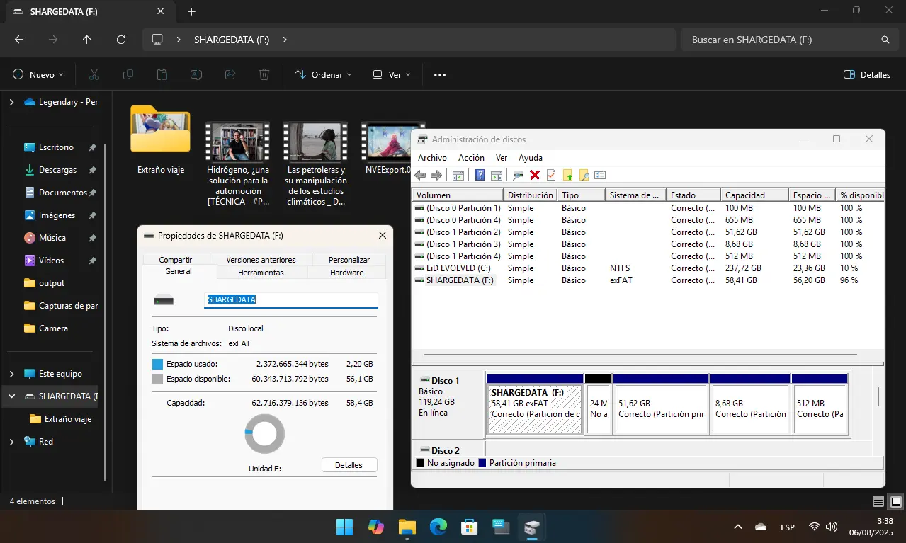Copy the selection in File Explorer
This screenshot has height=543, width=906.
click(x=128, y=74)
